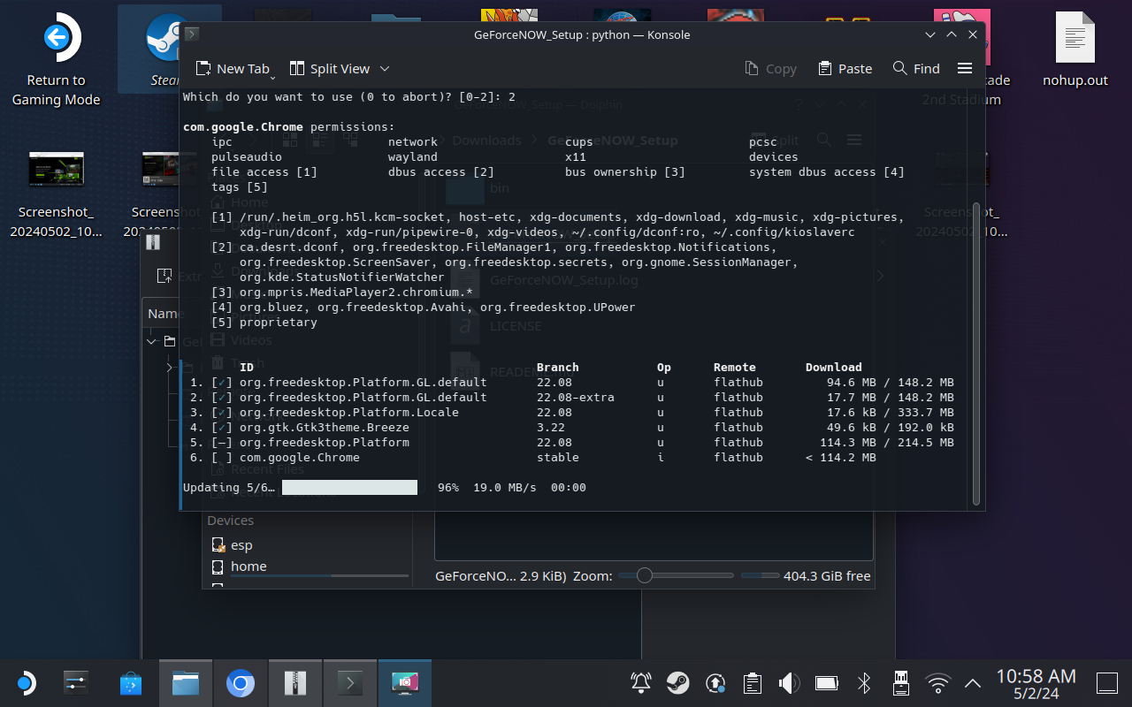Switch to Spectacle screenshot tool on taskbar
Screen dimensions: 1132x707
tap(405, 682)
